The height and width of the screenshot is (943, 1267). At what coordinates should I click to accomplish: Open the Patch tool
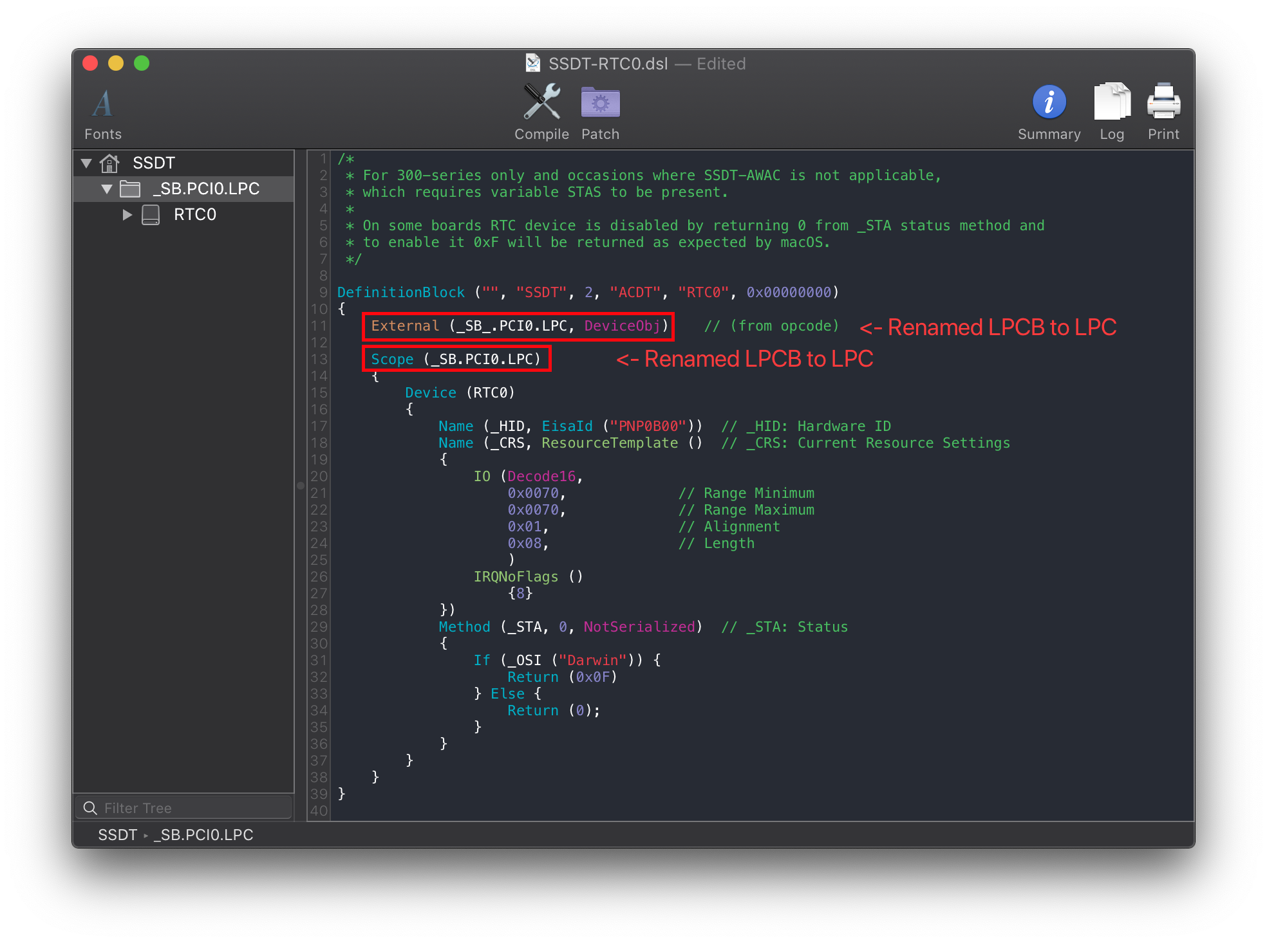pos(599,103)
